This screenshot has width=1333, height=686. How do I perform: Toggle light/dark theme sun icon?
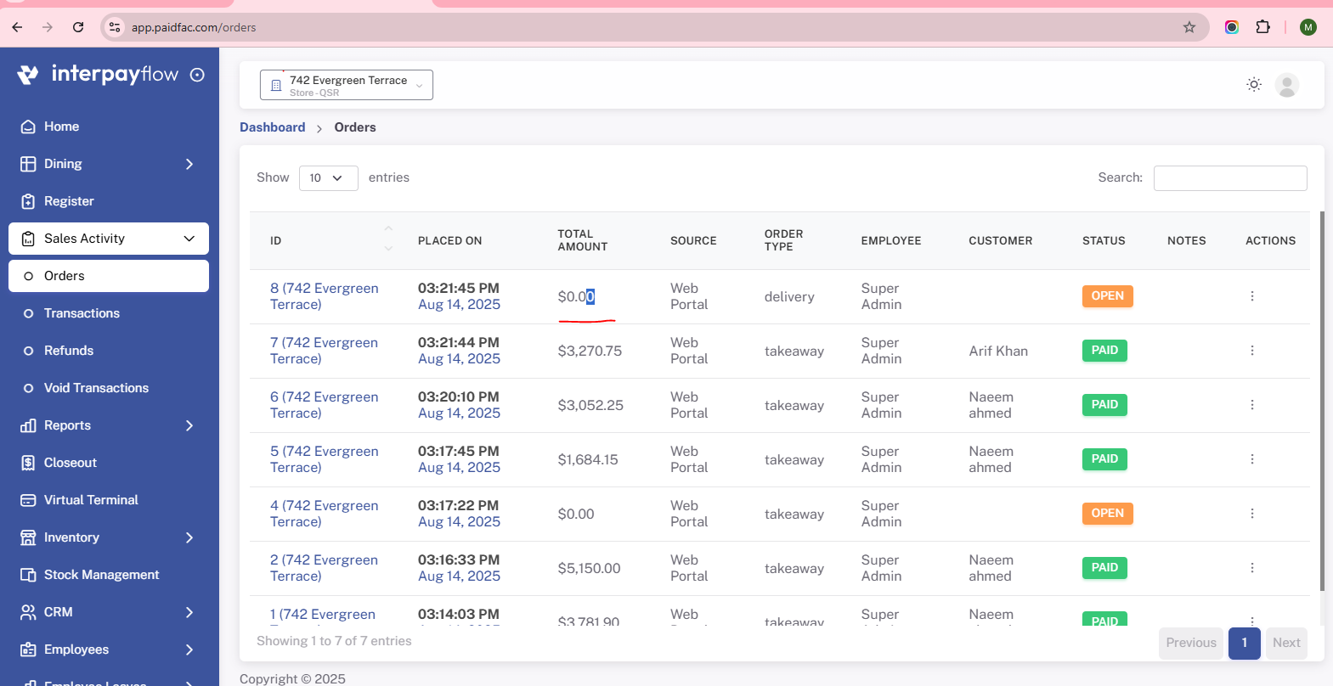(1254, 84)
